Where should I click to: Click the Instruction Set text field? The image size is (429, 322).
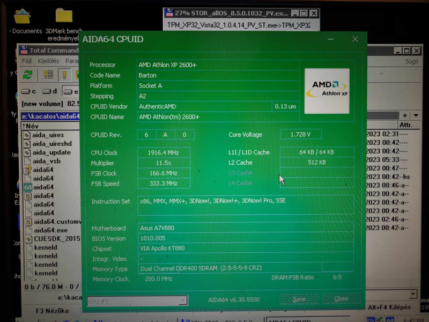[246, 204]
